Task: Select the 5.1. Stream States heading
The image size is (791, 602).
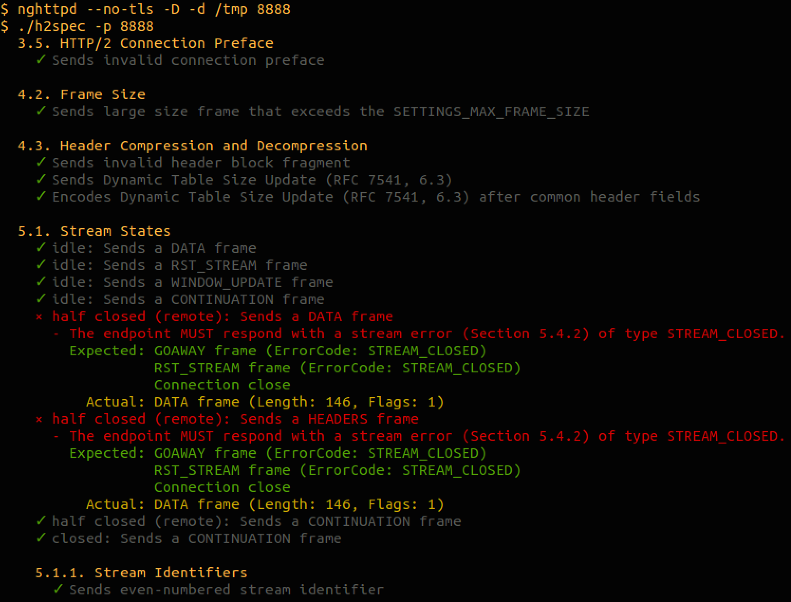Action: click(94, 231)
